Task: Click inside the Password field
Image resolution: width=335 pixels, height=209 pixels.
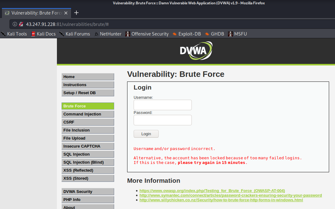Action: click(x=162, y=120)
